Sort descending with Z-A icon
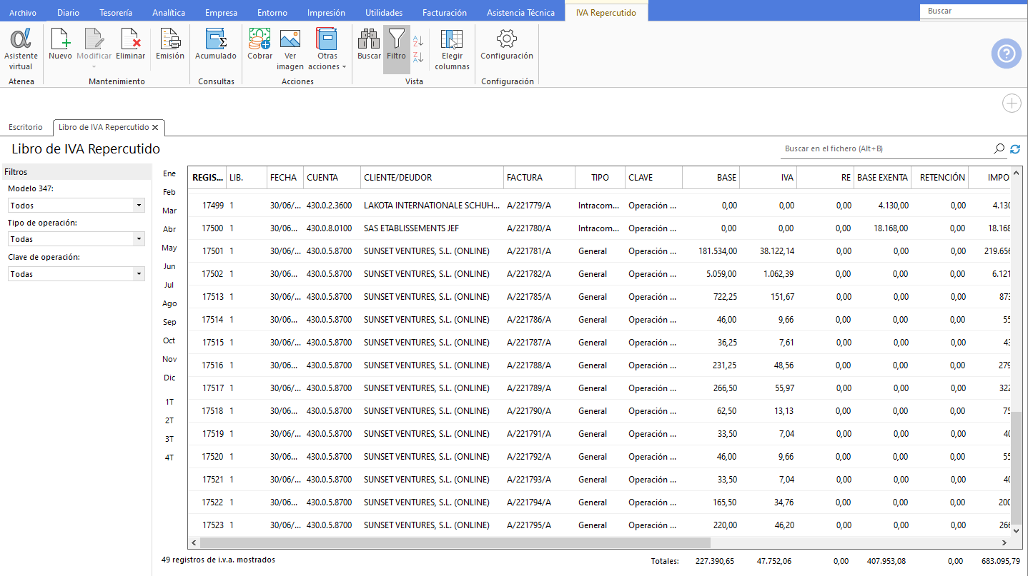The image size is (1028, 576). coord(419,57)
